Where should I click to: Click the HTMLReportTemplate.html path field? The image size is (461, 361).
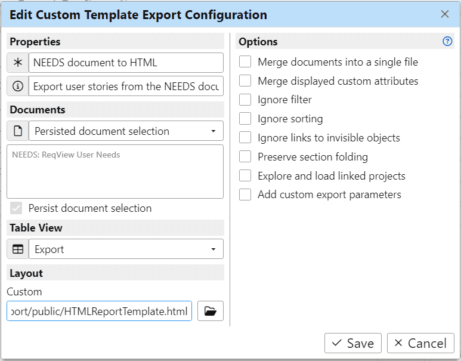[100, 311]
